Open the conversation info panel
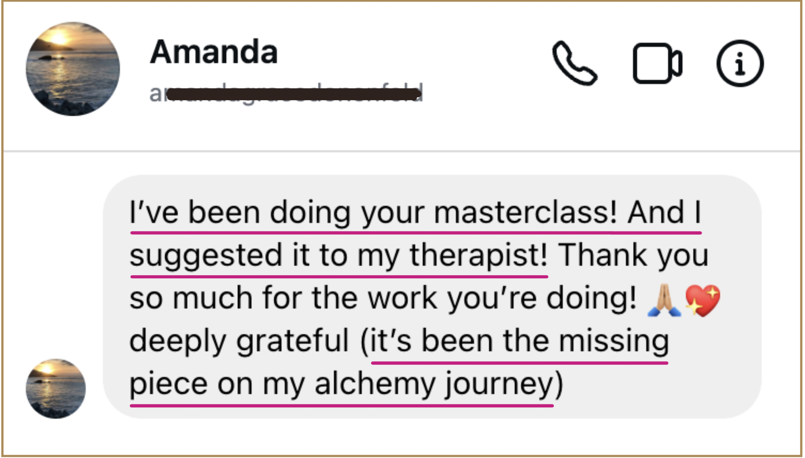 [x=740, y=63]
